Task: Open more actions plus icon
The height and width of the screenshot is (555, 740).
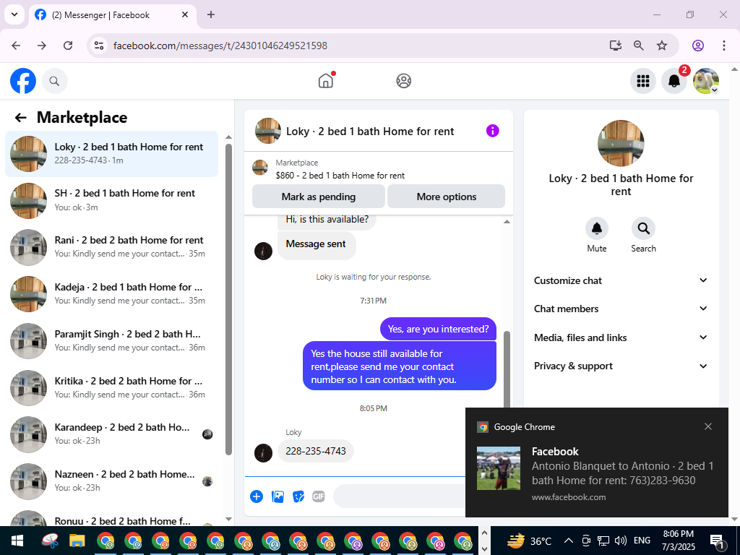Action: [257, 496]
